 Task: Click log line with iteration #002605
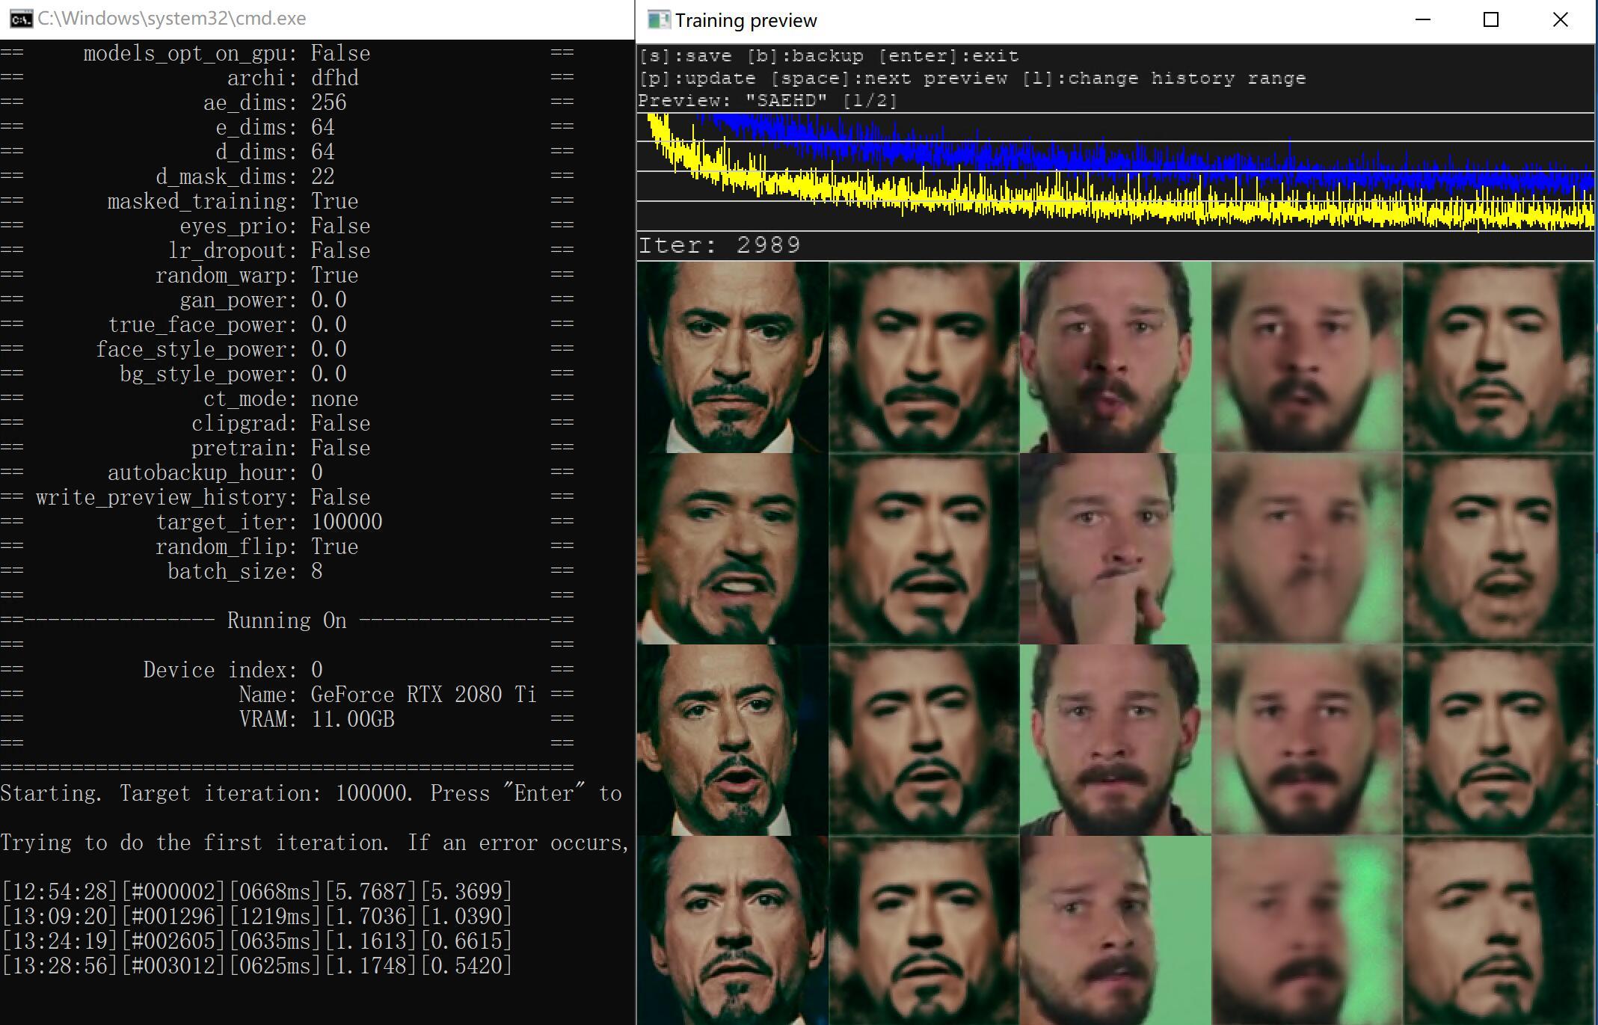pyautogui.click(x=256, y=941)
